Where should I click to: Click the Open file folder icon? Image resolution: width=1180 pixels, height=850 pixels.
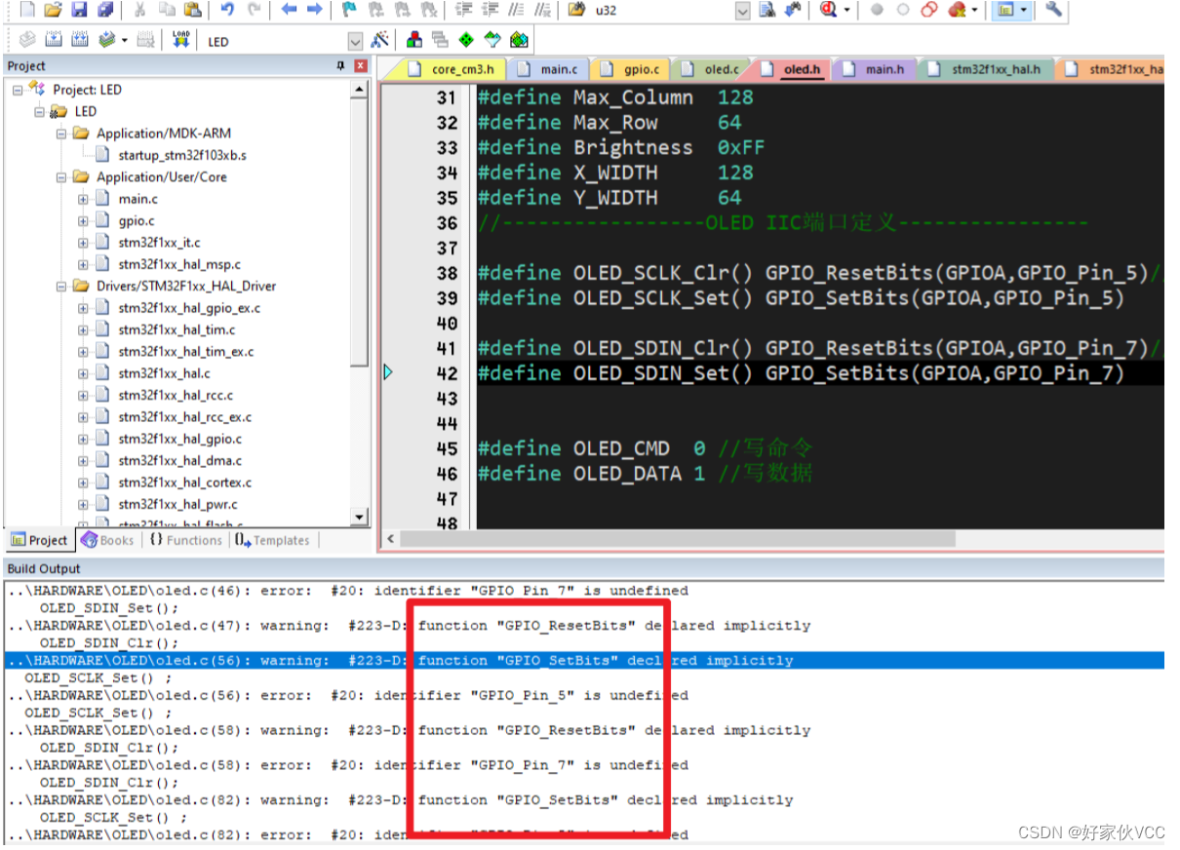click(54, 10)
